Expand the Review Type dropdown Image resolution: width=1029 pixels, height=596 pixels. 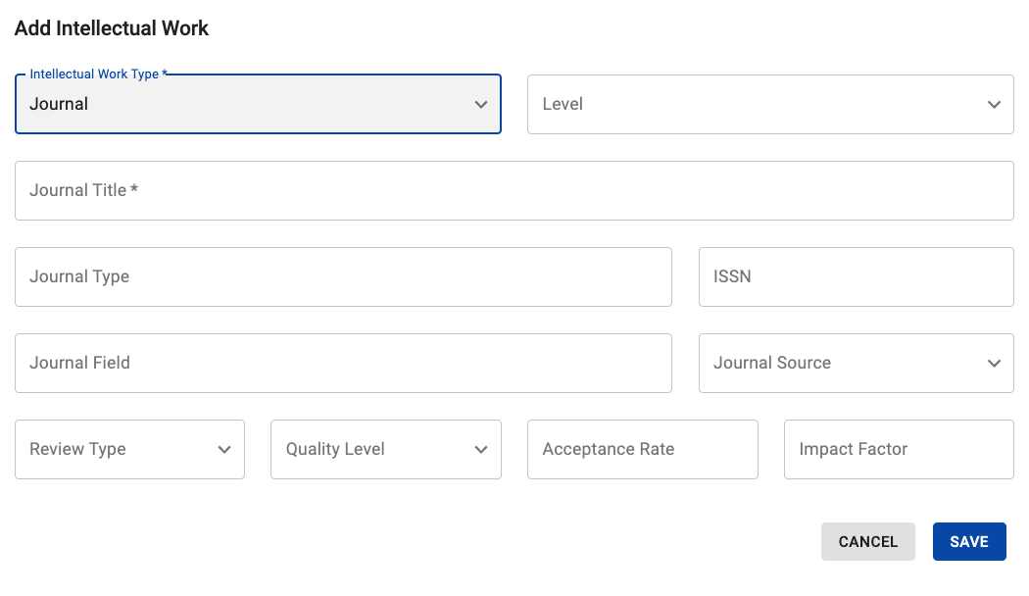tap(118, 450)
